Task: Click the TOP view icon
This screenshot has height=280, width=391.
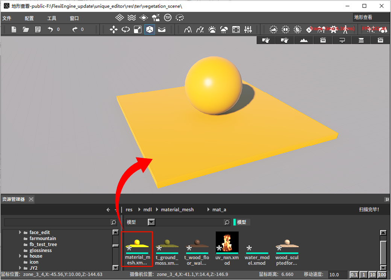Action: click(x=168, y=18)
